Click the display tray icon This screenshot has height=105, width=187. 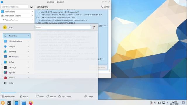point(164,103)
